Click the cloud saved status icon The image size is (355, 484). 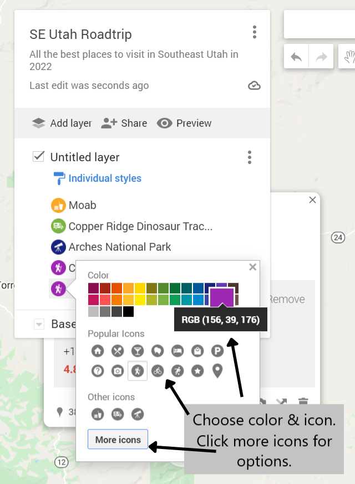tap(254, 86)
